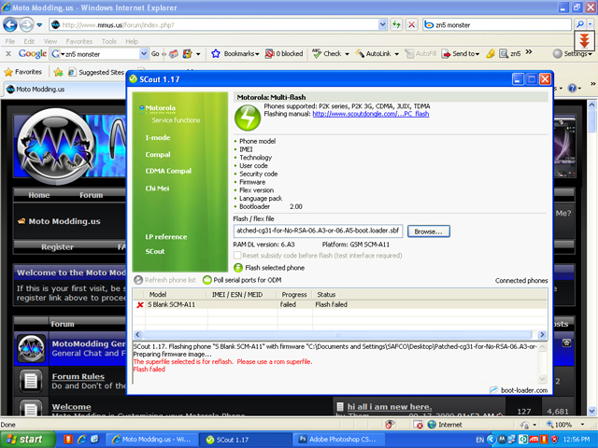
Task: Click the Internet Explorer Forward button
Action: coord(26,25)
